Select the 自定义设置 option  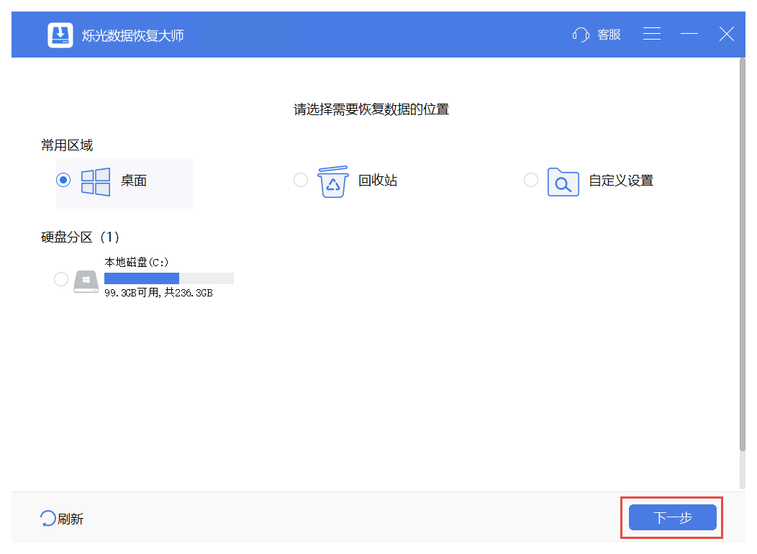point(531,181)
